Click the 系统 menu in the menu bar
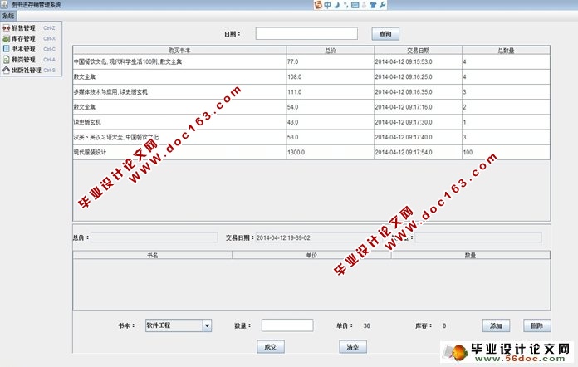Image resolution: width=578 pixels, height=367 pixels. 8,16
